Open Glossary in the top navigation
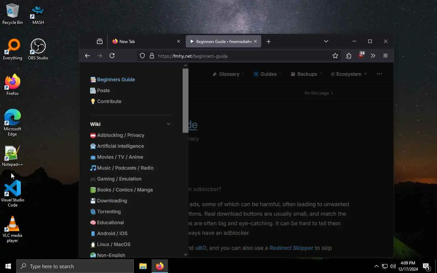Screen dimensions: 437x273 tap(228, 74)
